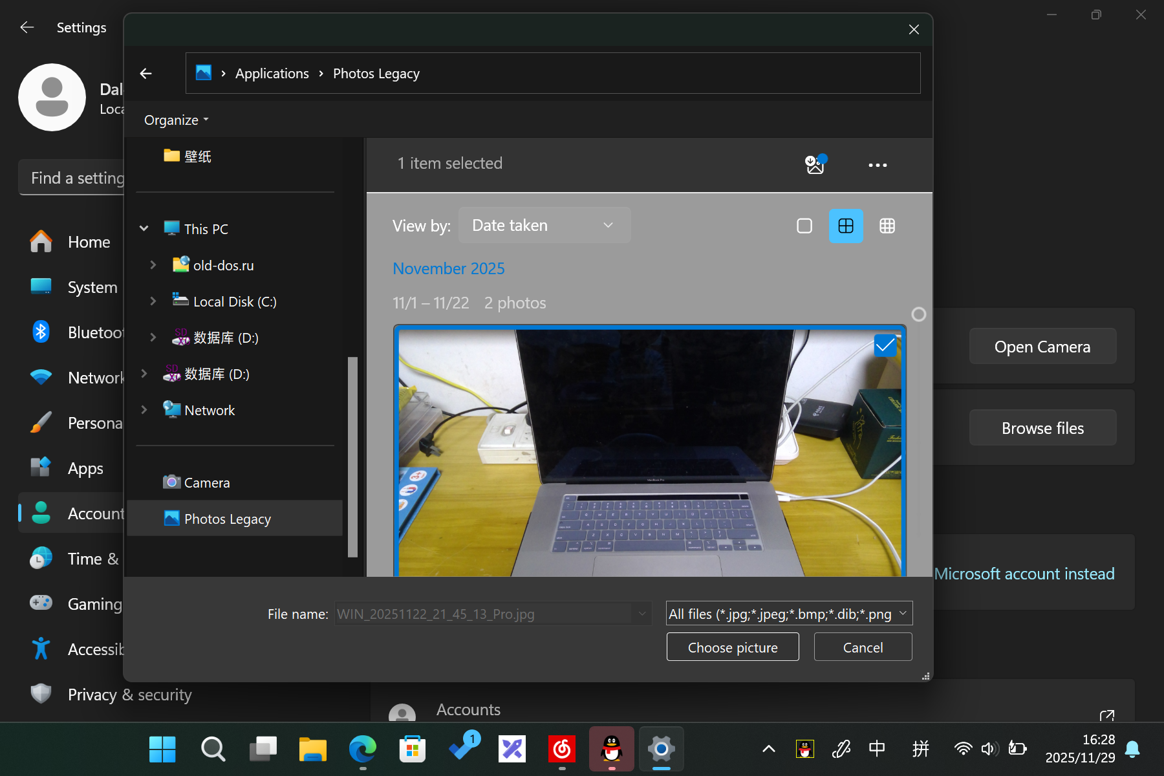This screenshot has width=1164, height=776.
Task: Toggle the 11/1 – 11/22 group selection circle
Action: pyautogui.click(x=918, y=314)
